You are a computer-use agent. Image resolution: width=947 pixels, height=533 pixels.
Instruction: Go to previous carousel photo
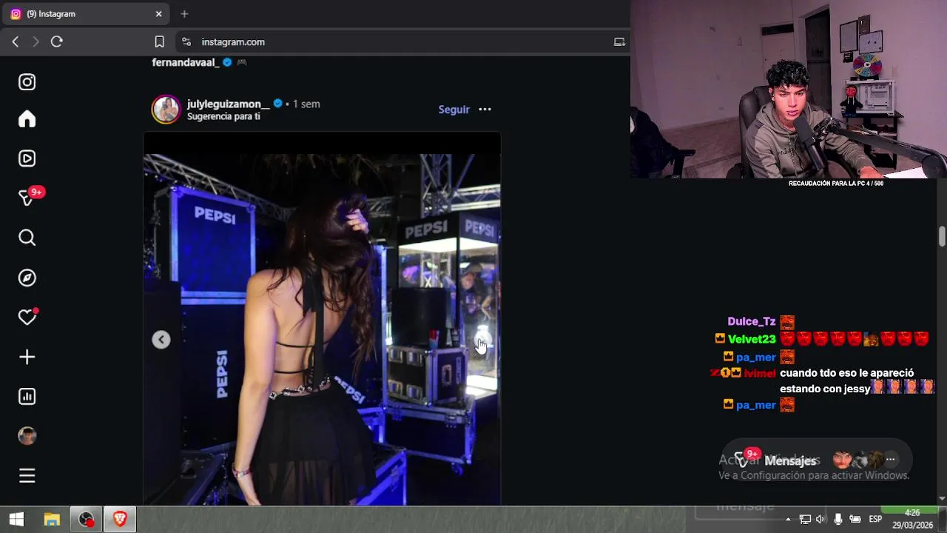tap(161, 340)
